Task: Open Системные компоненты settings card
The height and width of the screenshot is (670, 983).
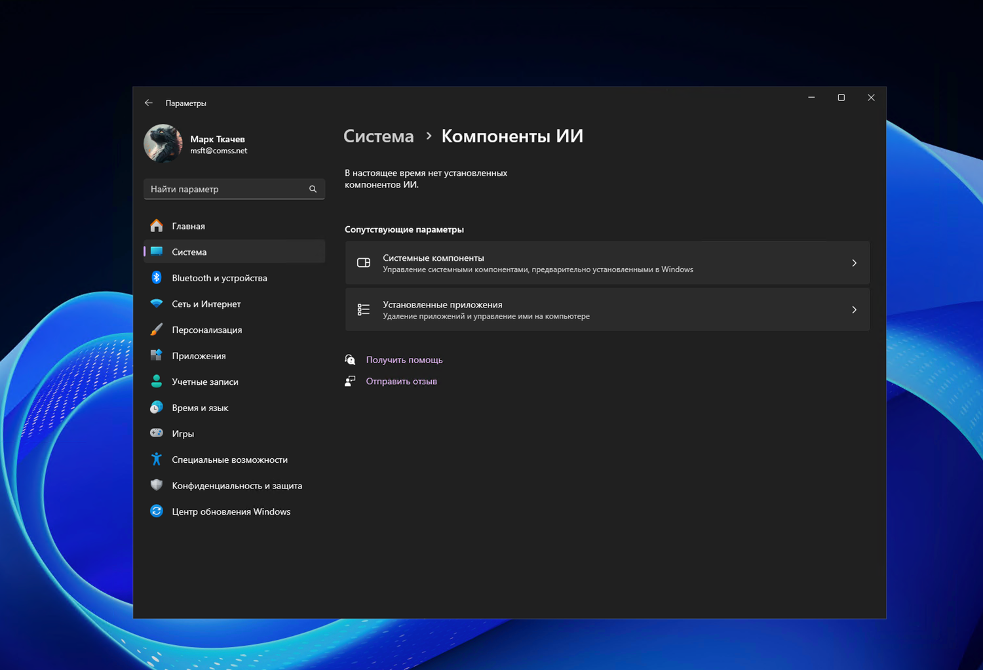Action: (607, 263)
